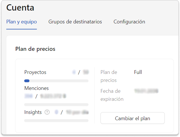Click the Menciones usage progress bar
The image size is (180, 137).
click(56, 105)
